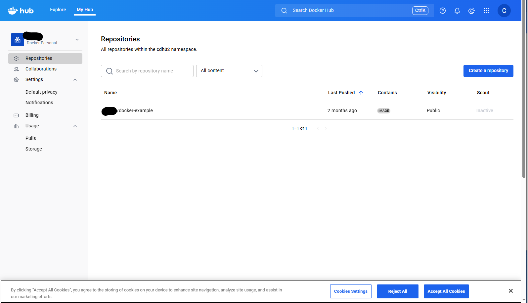Click the '2 months ago' cell

[342, 110]
